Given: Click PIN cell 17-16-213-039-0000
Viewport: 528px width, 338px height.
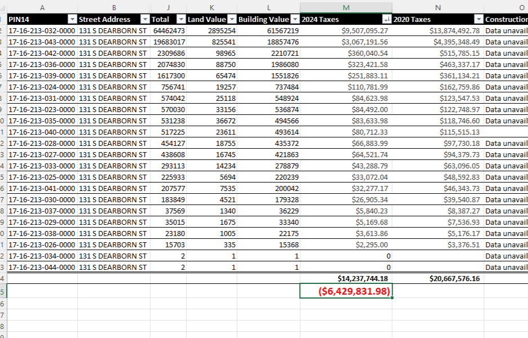Looking at the screenshot, I should (x=42, y=75).
